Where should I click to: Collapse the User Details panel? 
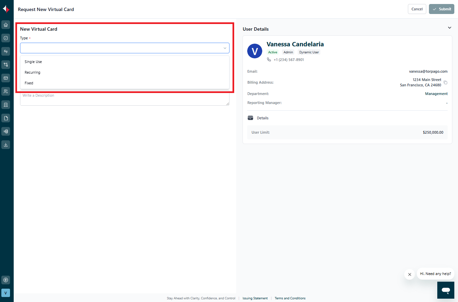tap(449, 28)
